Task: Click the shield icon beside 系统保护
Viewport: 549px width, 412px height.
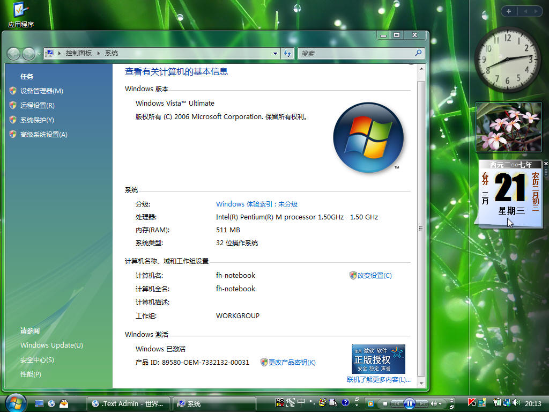Action: (13, 120)
